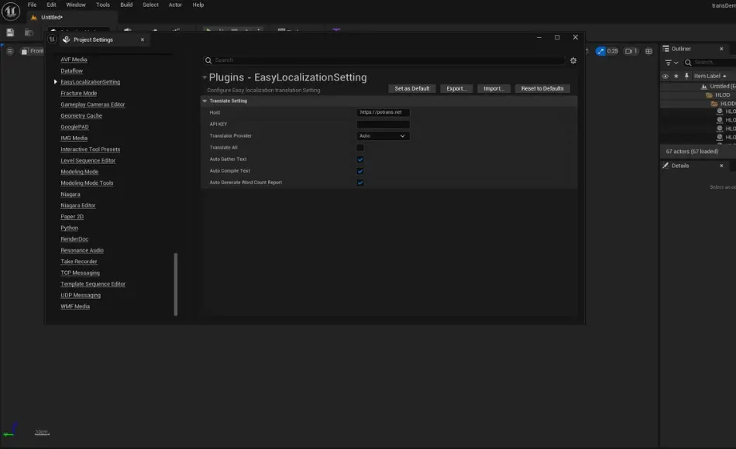Screen dimensions: 736x449
Task: Click the Unreal Engine logo at top-left
Action: [10, 12]
